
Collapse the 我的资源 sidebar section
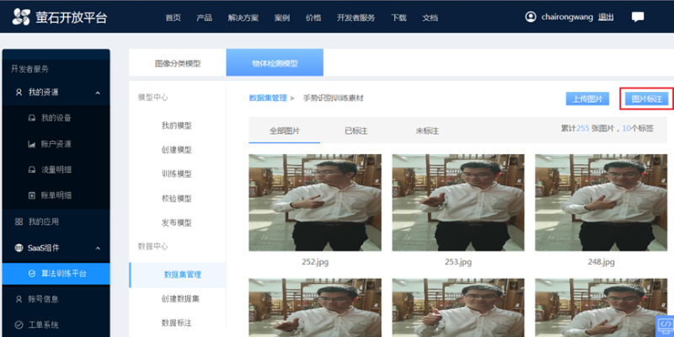point(98,92)
